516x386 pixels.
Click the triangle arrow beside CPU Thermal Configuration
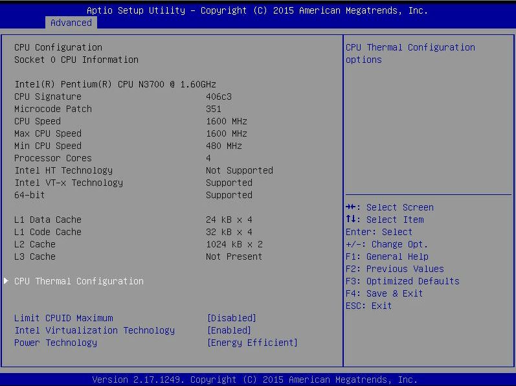(6, 281)
